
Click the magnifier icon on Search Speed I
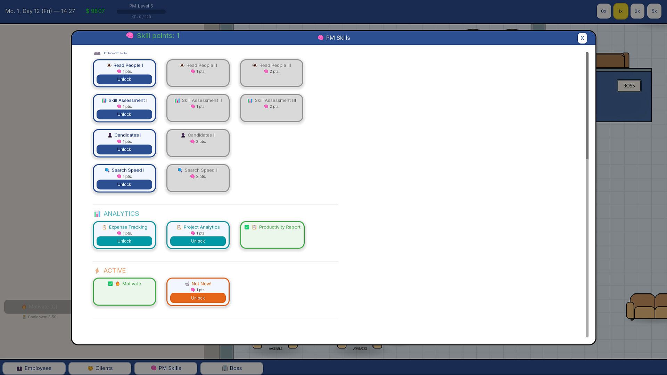pos(107,170)
